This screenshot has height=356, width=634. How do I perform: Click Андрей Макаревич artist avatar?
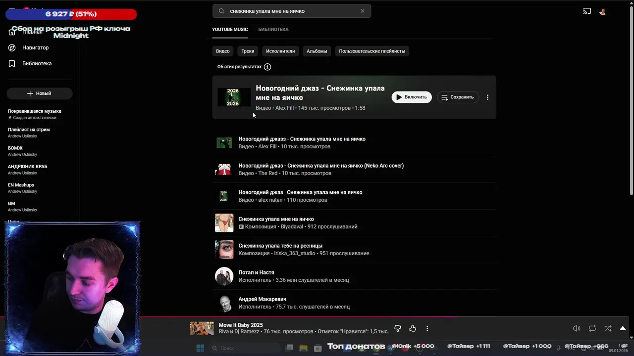[224, 303]
